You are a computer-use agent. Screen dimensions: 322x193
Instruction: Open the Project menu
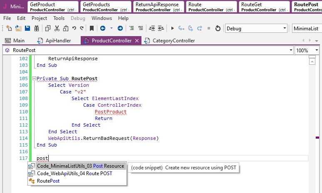[x=39, y=18]
